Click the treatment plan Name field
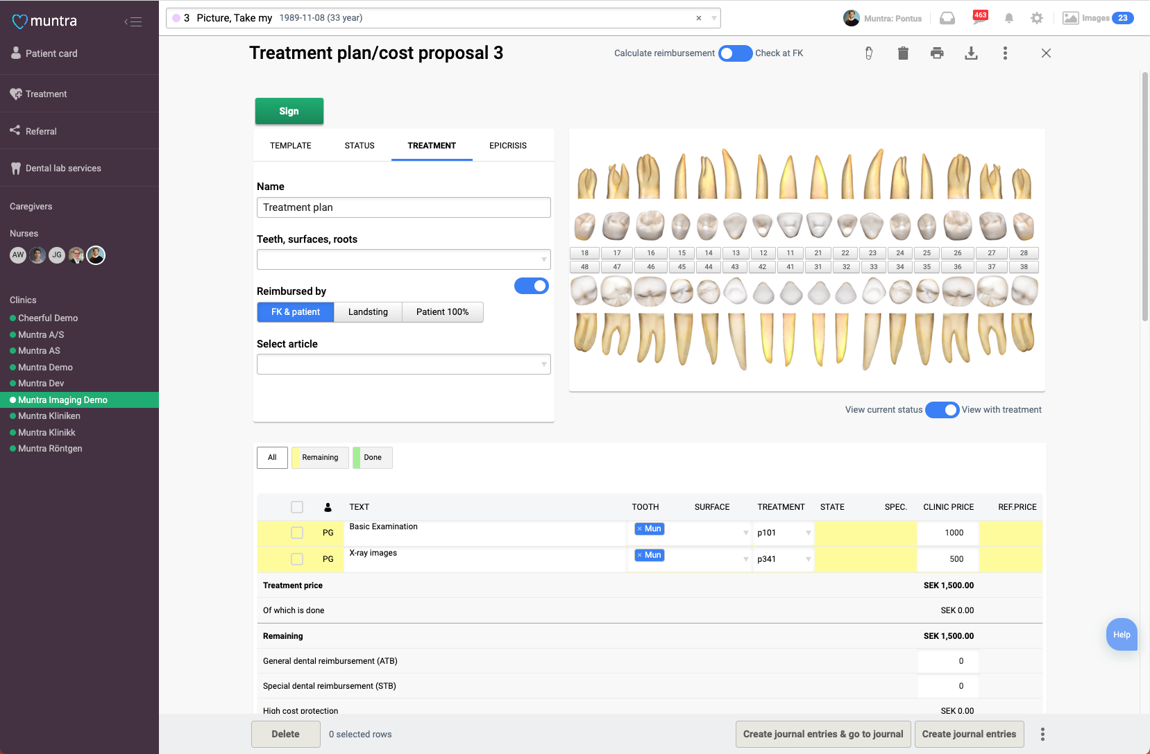The image size is (1150, 754). [403, 207]
